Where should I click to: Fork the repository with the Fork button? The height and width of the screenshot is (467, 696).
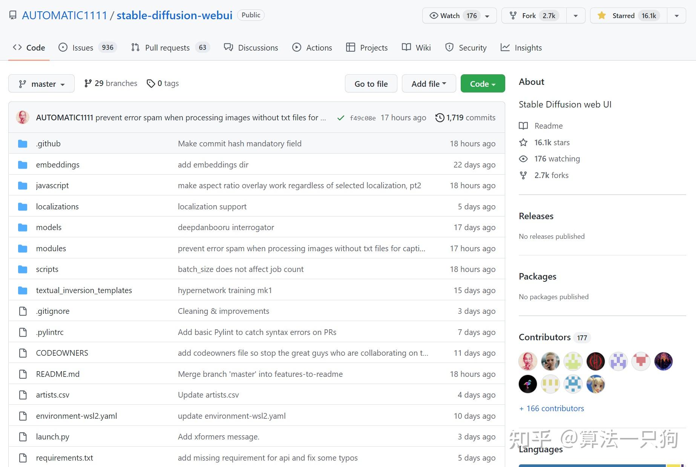click(x=534, y=15)
